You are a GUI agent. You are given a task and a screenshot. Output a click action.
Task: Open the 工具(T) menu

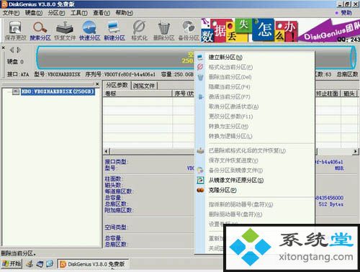tap(79, 13)
